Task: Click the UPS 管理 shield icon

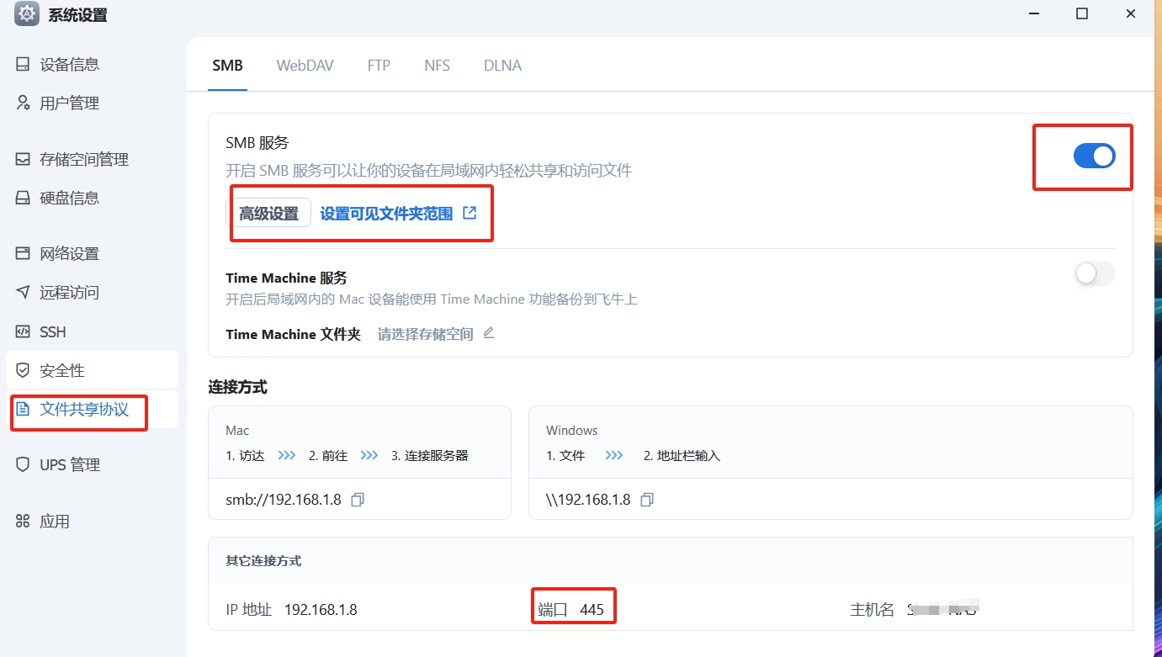Action: point(23,464)
